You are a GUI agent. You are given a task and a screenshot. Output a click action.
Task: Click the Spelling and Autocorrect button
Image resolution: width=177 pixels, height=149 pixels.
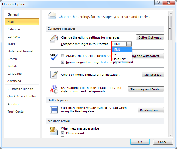pos(148,56)
